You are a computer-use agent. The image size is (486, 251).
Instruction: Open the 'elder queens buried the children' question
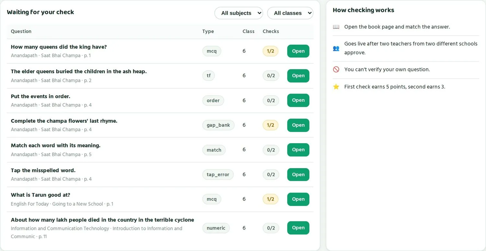coord(298,76)
